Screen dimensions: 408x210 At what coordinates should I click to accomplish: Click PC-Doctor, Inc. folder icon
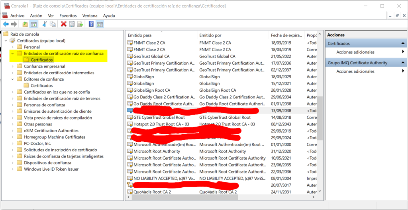pyautogui.click(x=19, y=143)
